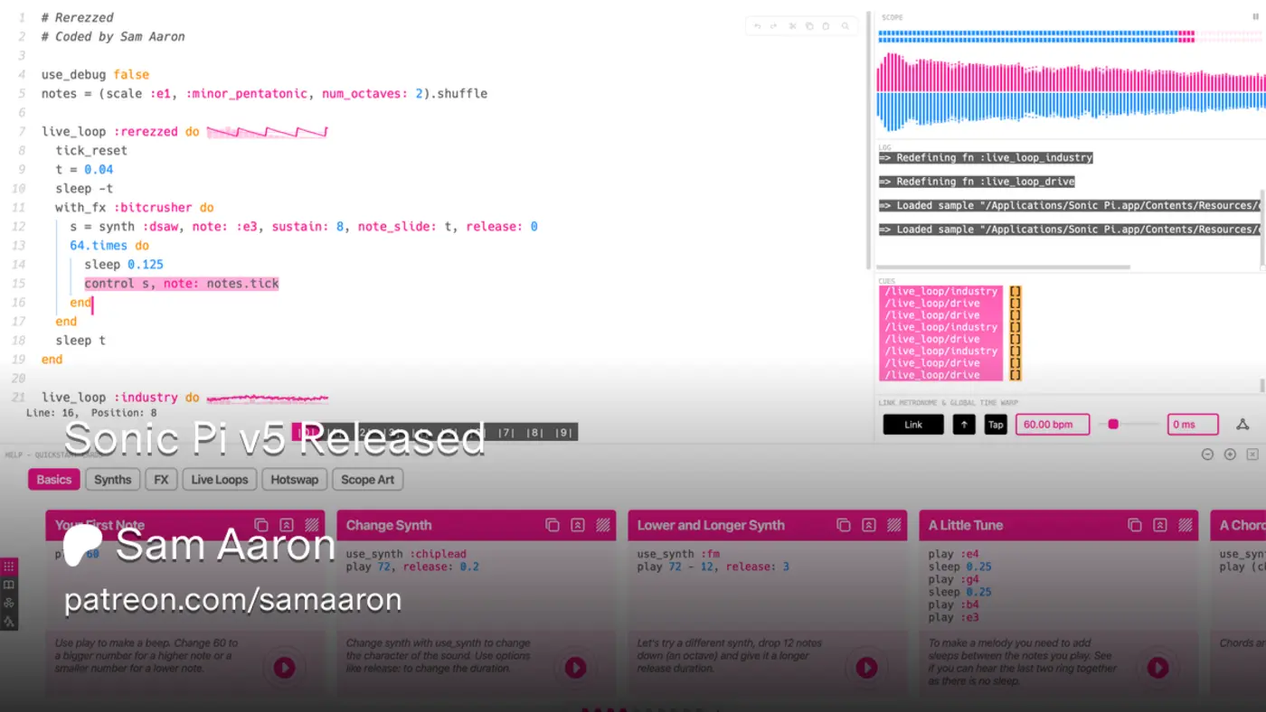Toggle the Link metronome button
Screen dimensions: 1266x712
click(913, 425)
